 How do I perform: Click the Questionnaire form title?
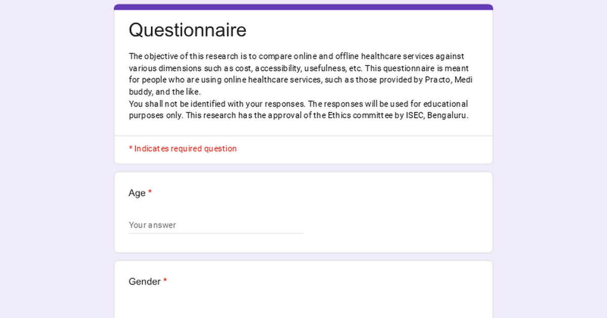coord(187,30)
